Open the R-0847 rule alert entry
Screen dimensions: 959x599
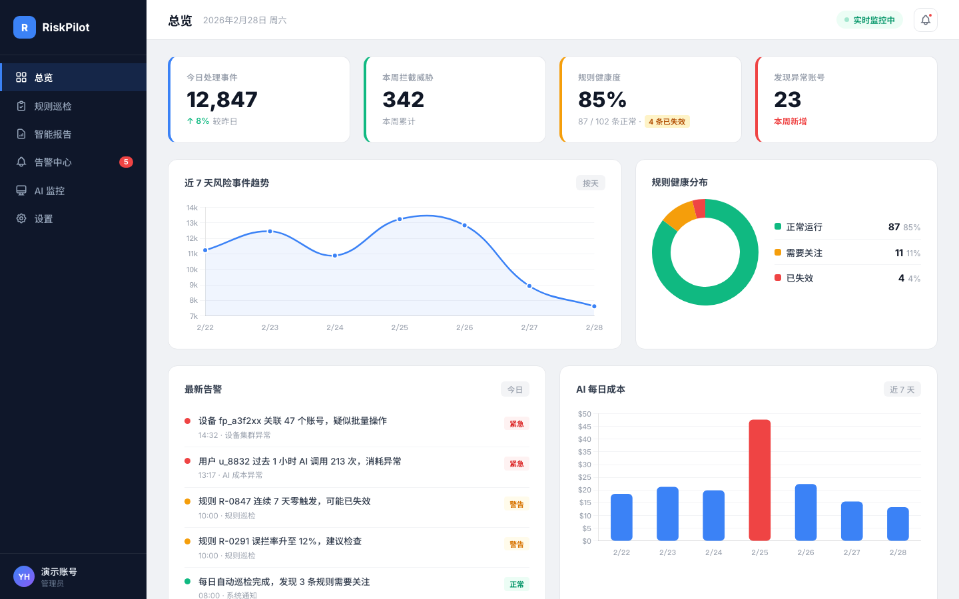pyautogui.click(x=284, y=501)
